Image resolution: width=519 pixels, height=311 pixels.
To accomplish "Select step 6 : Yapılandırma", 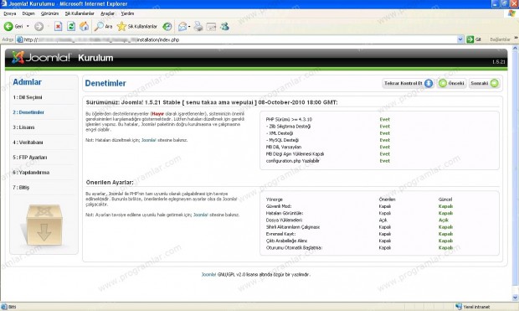I will pos(31,173).
